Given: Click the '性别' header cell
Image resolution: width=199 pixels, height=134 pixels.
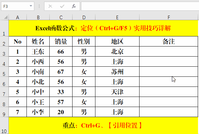Looking at the screenshot, I should (x=84, y=41).
